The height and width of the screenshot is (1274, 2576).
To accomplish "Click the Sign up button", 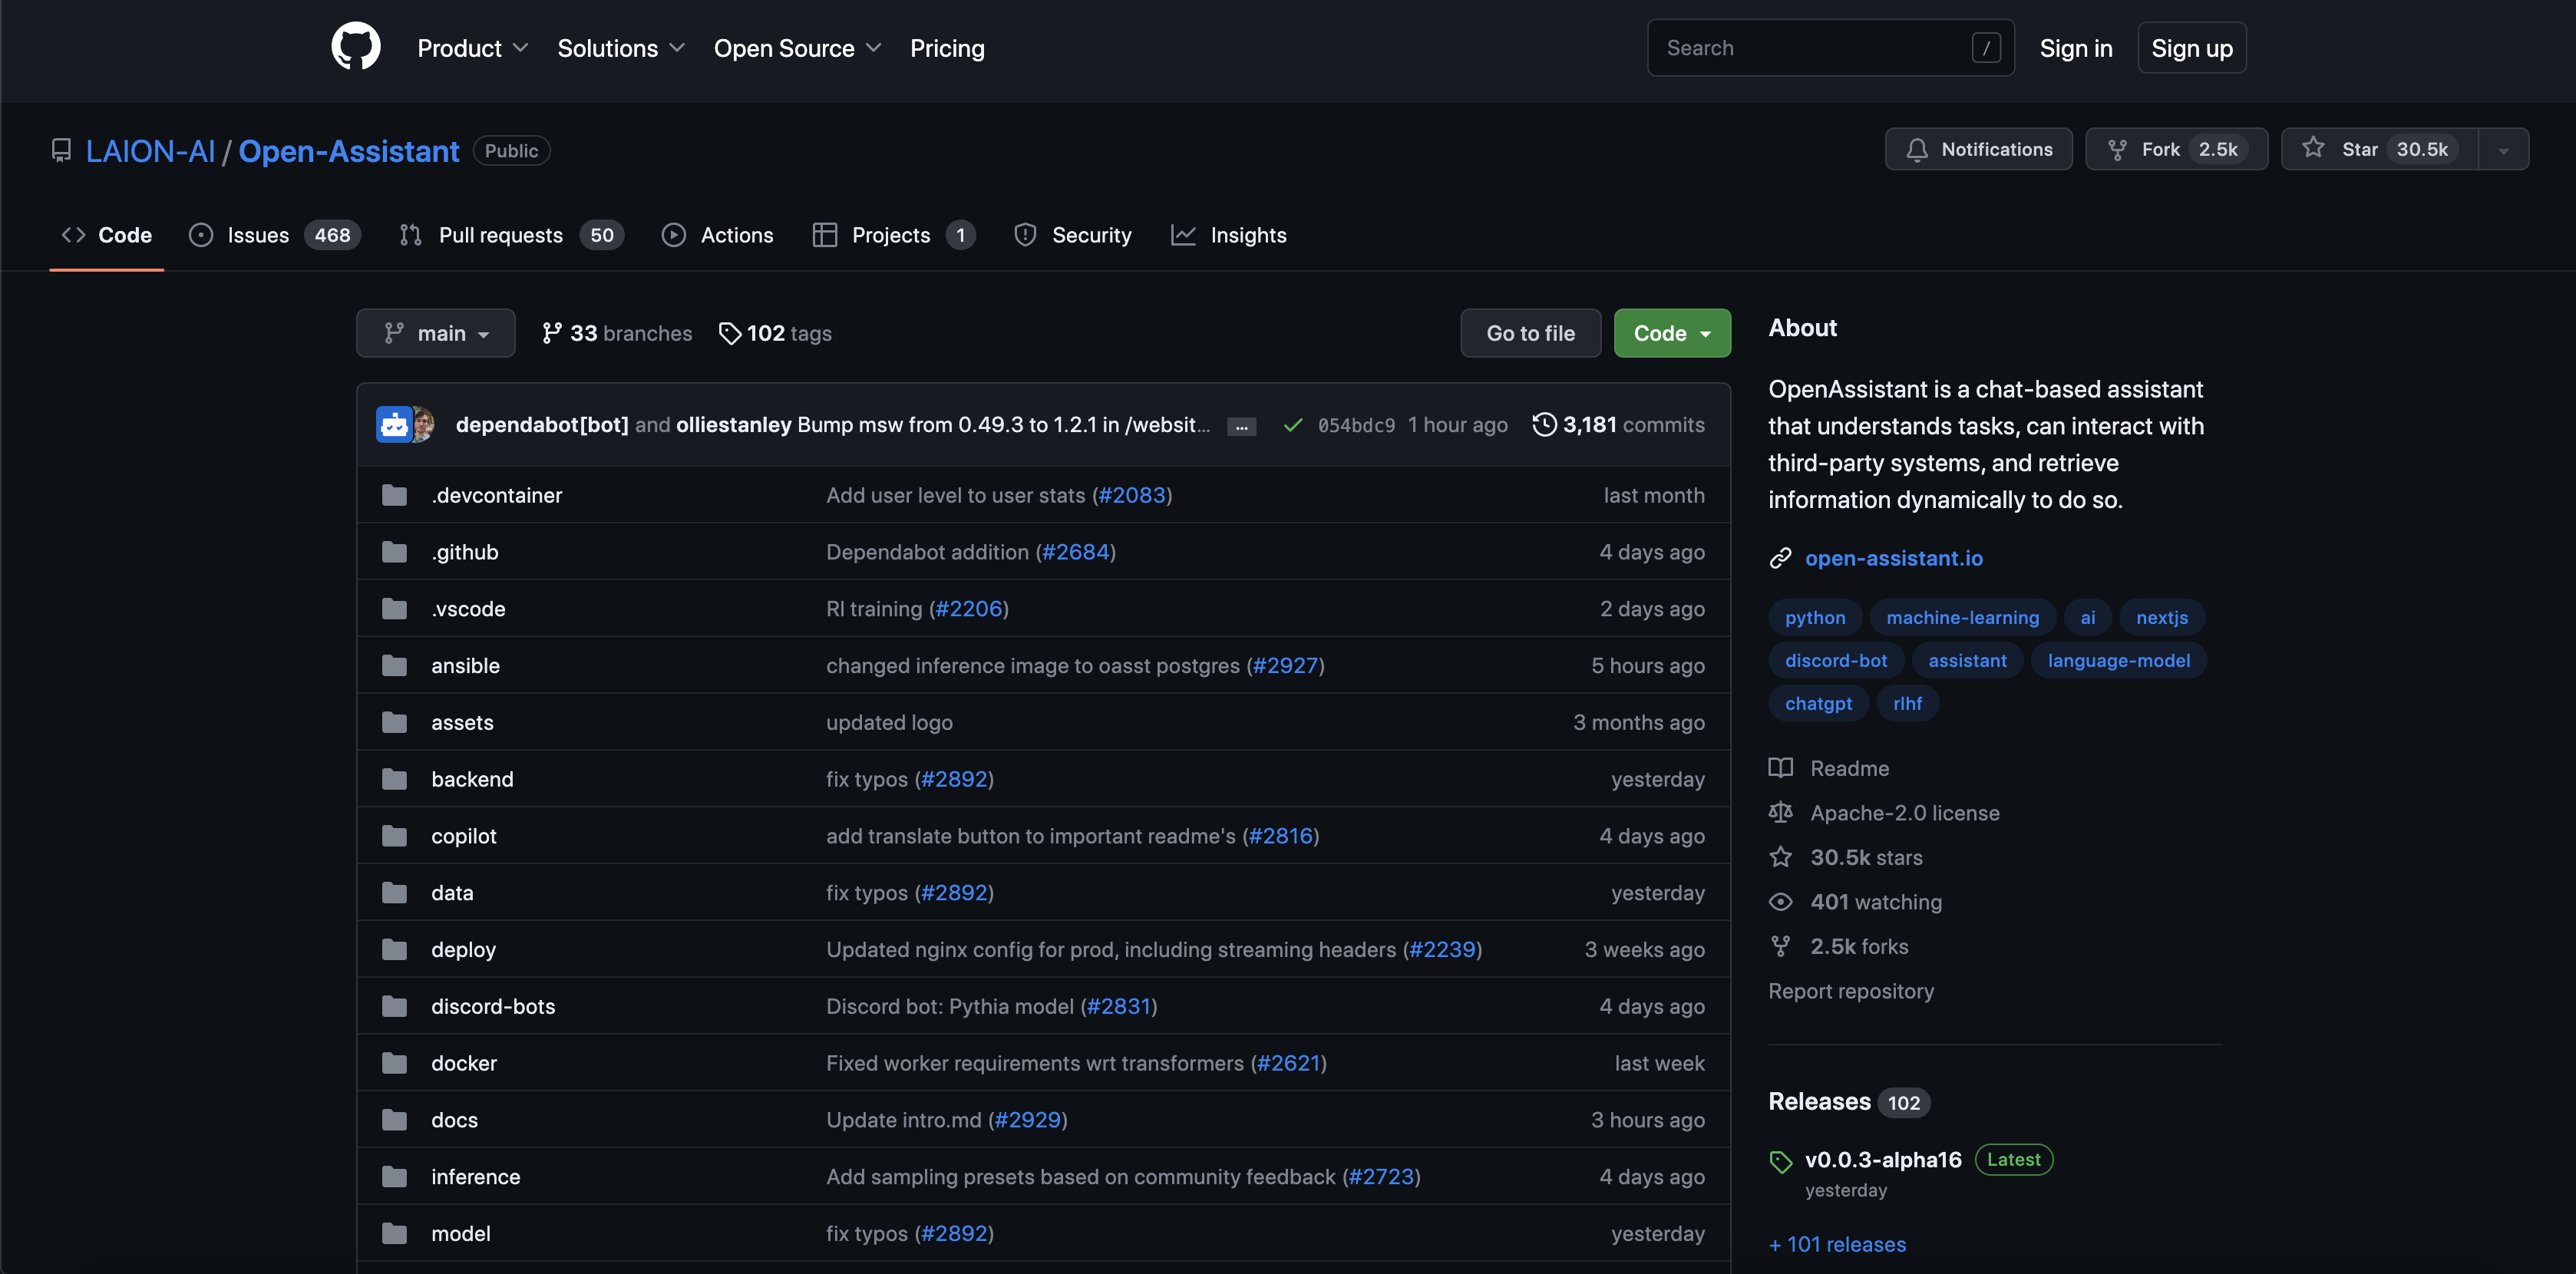I will tap(2192, 48).
